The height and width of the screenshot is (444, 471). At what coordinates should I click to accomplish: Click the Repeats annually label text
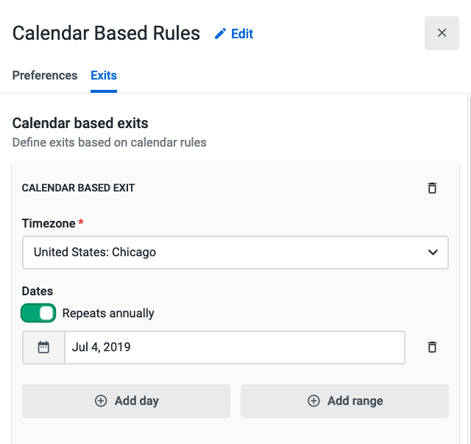pos(108,313)
